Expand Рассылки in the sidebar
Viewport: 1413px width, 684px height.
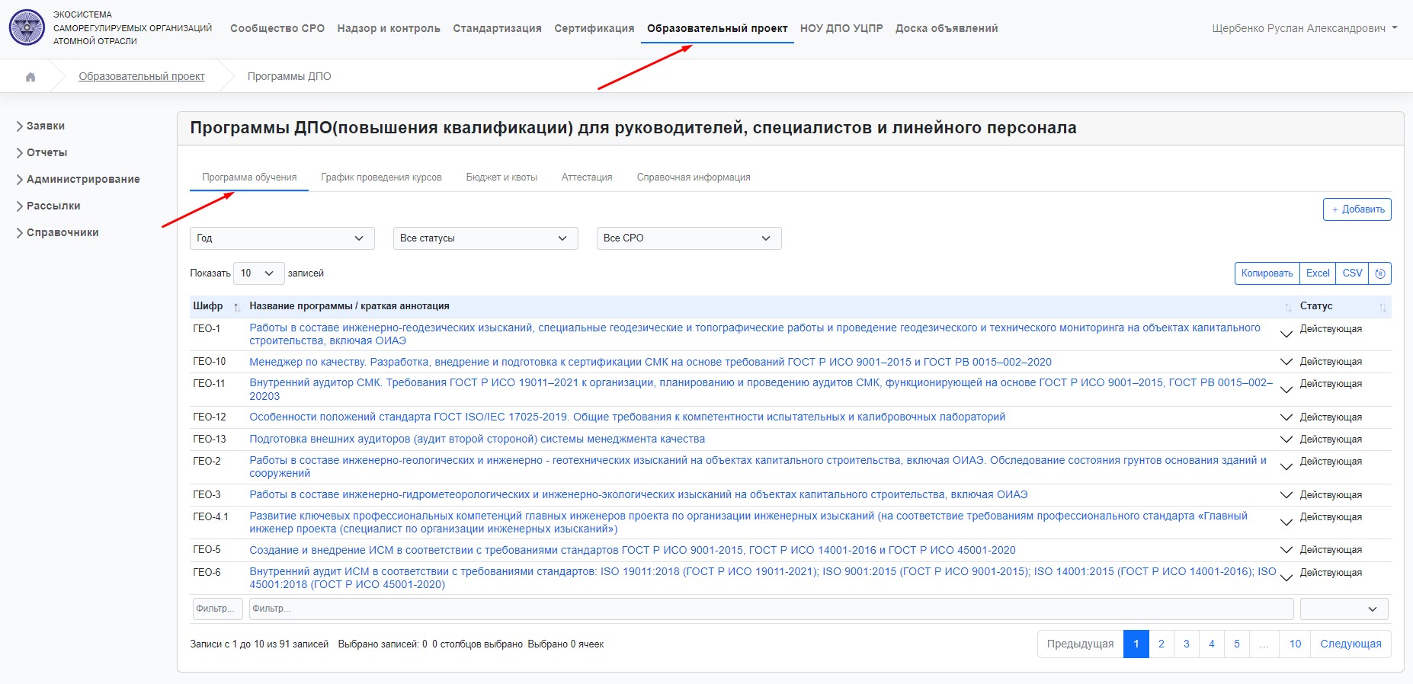pyautogui.click(x=48, y=206)
